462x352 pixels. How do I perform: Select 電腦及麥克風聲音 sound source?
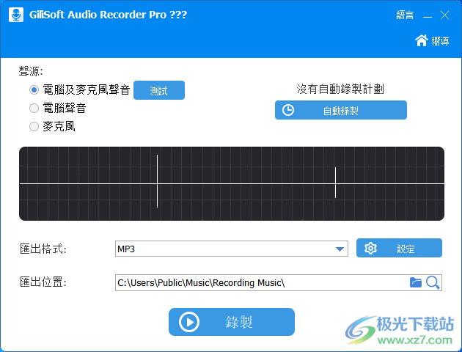pyautogui.click(x=79, y=90)
